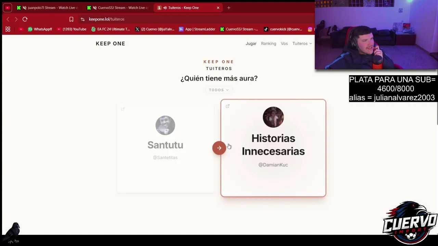Close the Tuiteros - Keep One tab
Screen dimensions: 438x246
(218, 8)
